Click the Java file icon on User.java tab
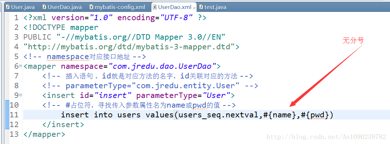 pos(8,7)
